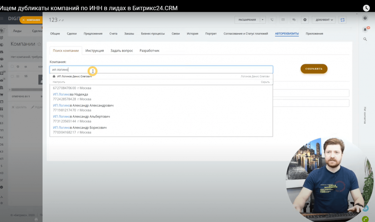Viewport: 375px width, 222px height.
Task: Toggle the blue fullscreen expand icon
Action: coord(342,20)
